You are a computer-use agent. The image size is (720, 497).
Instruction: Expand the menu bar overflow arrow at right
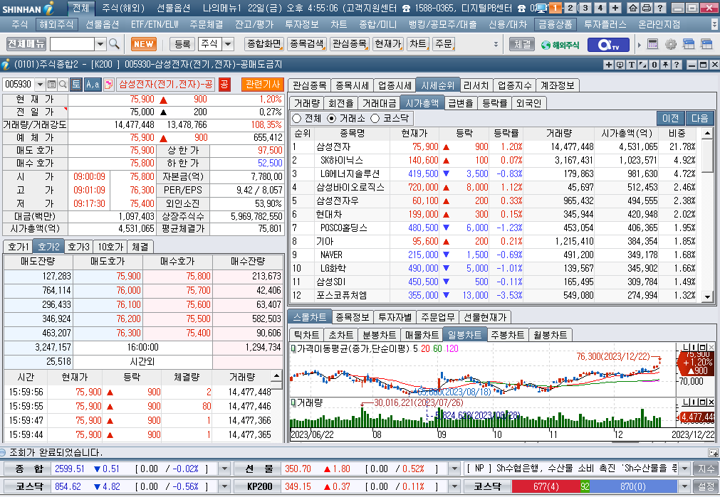click(715, 24)
